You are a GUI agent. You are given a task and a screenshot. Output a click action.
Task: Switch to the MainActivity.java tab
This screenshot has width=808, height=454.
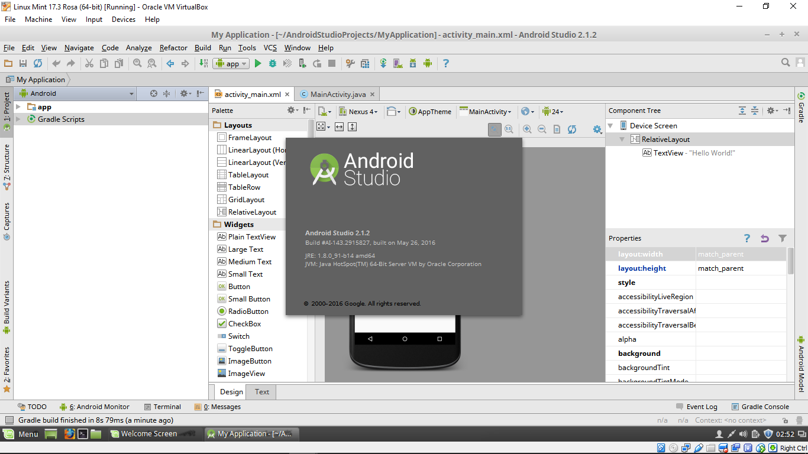337,94
